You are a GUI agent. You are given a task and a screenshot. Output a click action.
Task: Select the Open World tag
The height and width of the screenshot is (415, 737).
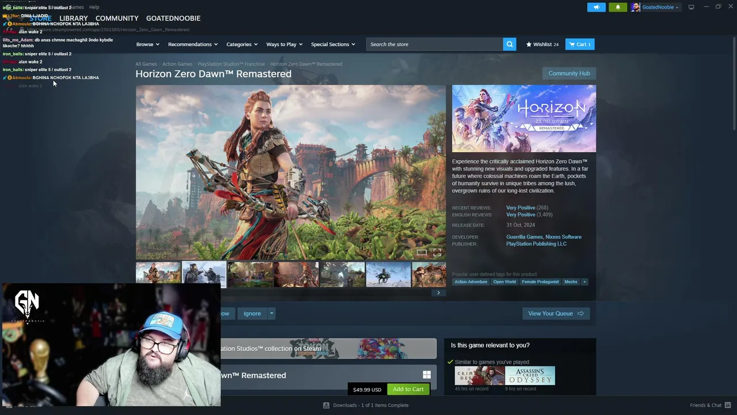click(504, 282)
